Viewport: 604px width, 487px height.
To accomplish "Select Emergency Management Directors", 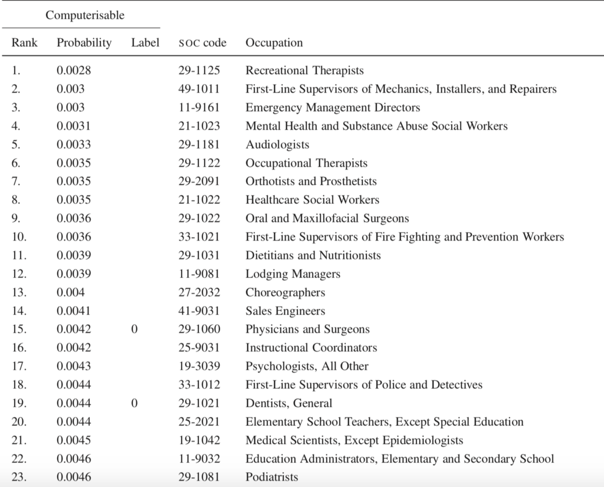I will click(333, 107).
